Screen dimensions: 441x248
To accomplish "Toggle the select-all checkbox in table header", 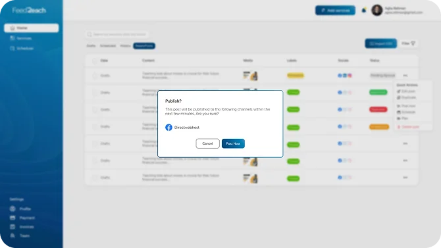I will click(x=95, y=61).
